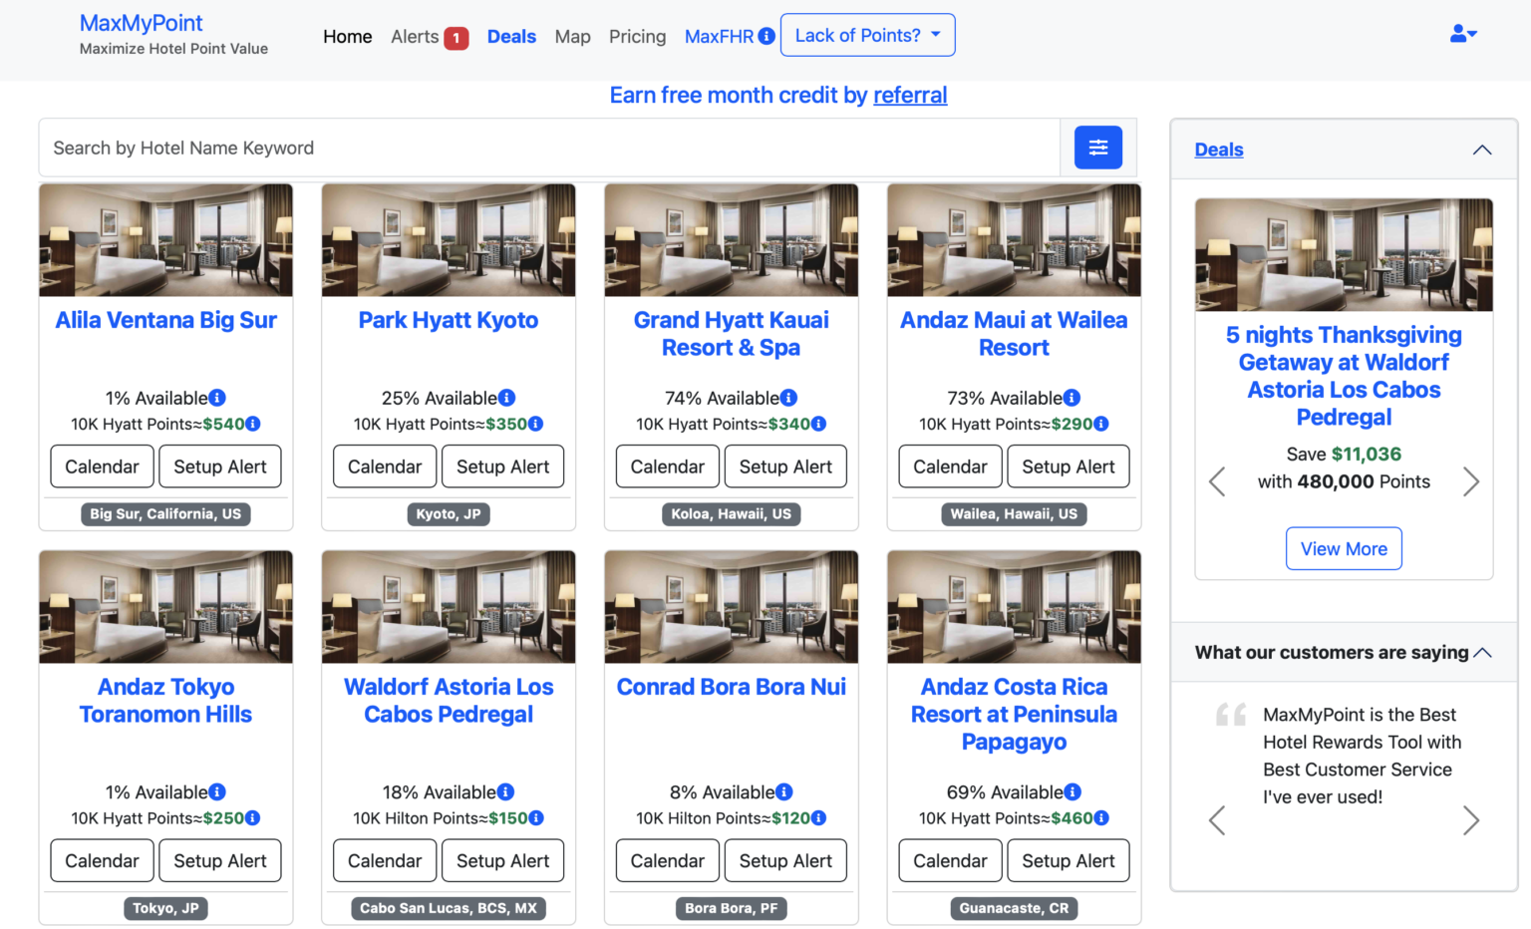Collapse the Deals panel
Image resolution: width=1531 pixels, height=929 pixels.
1482,149
